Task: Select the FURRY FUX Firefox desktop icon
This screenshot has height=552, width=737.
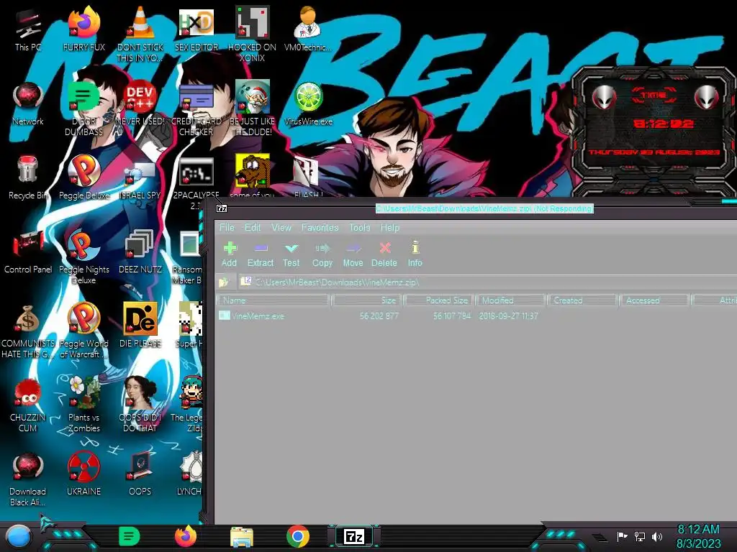Action: coord(84,29)
